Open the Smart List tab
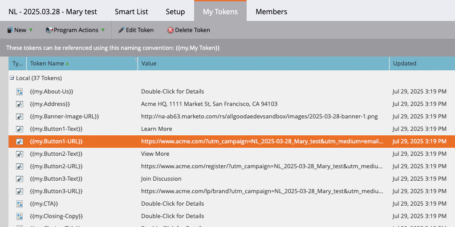Viewport: 455px width, 227px height. click(131, 12)
